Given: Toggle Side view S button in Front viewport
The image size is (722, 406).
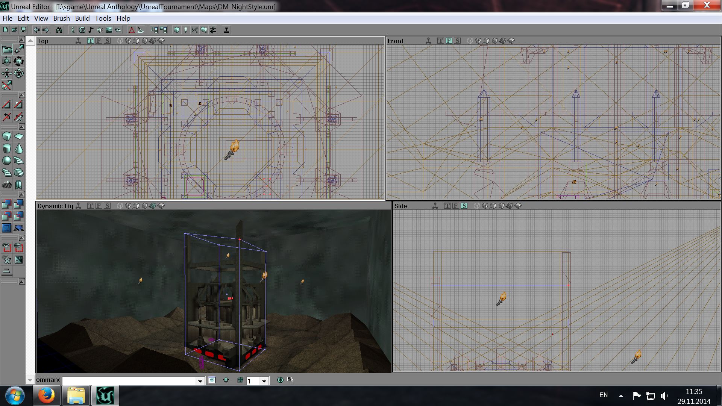Looking at the screenshot, I should pos(457,41).
